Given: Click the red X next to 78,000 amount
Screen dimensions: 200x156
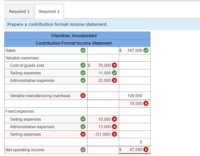Looking at the screenshot, I should pyautogui.click(x=146, y=103).
